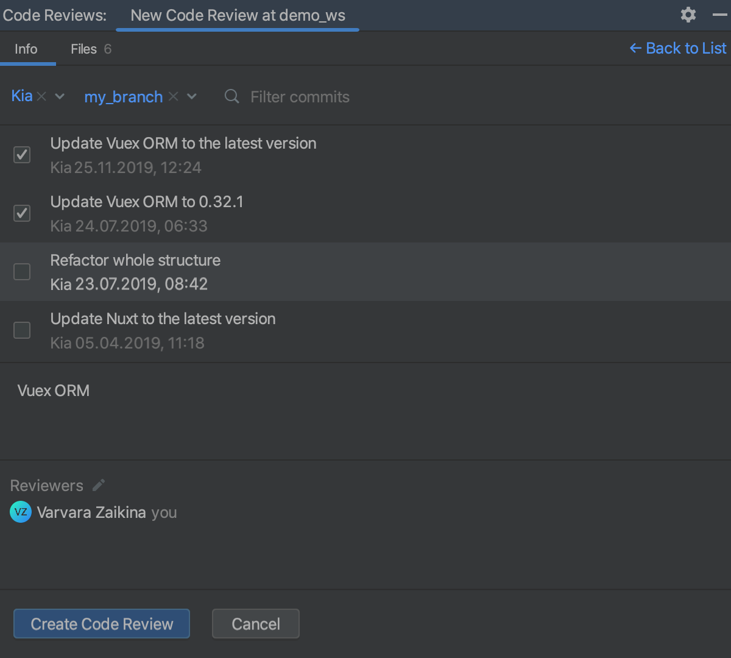Check the Refactor whole structure commit
The height and width of the screenshot is (658, 731).
21,272
